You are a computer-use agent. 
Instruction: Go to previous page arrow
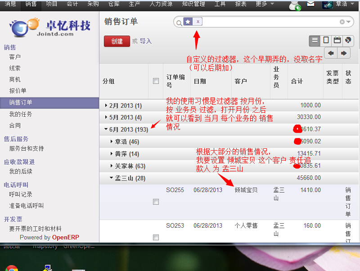331,53
